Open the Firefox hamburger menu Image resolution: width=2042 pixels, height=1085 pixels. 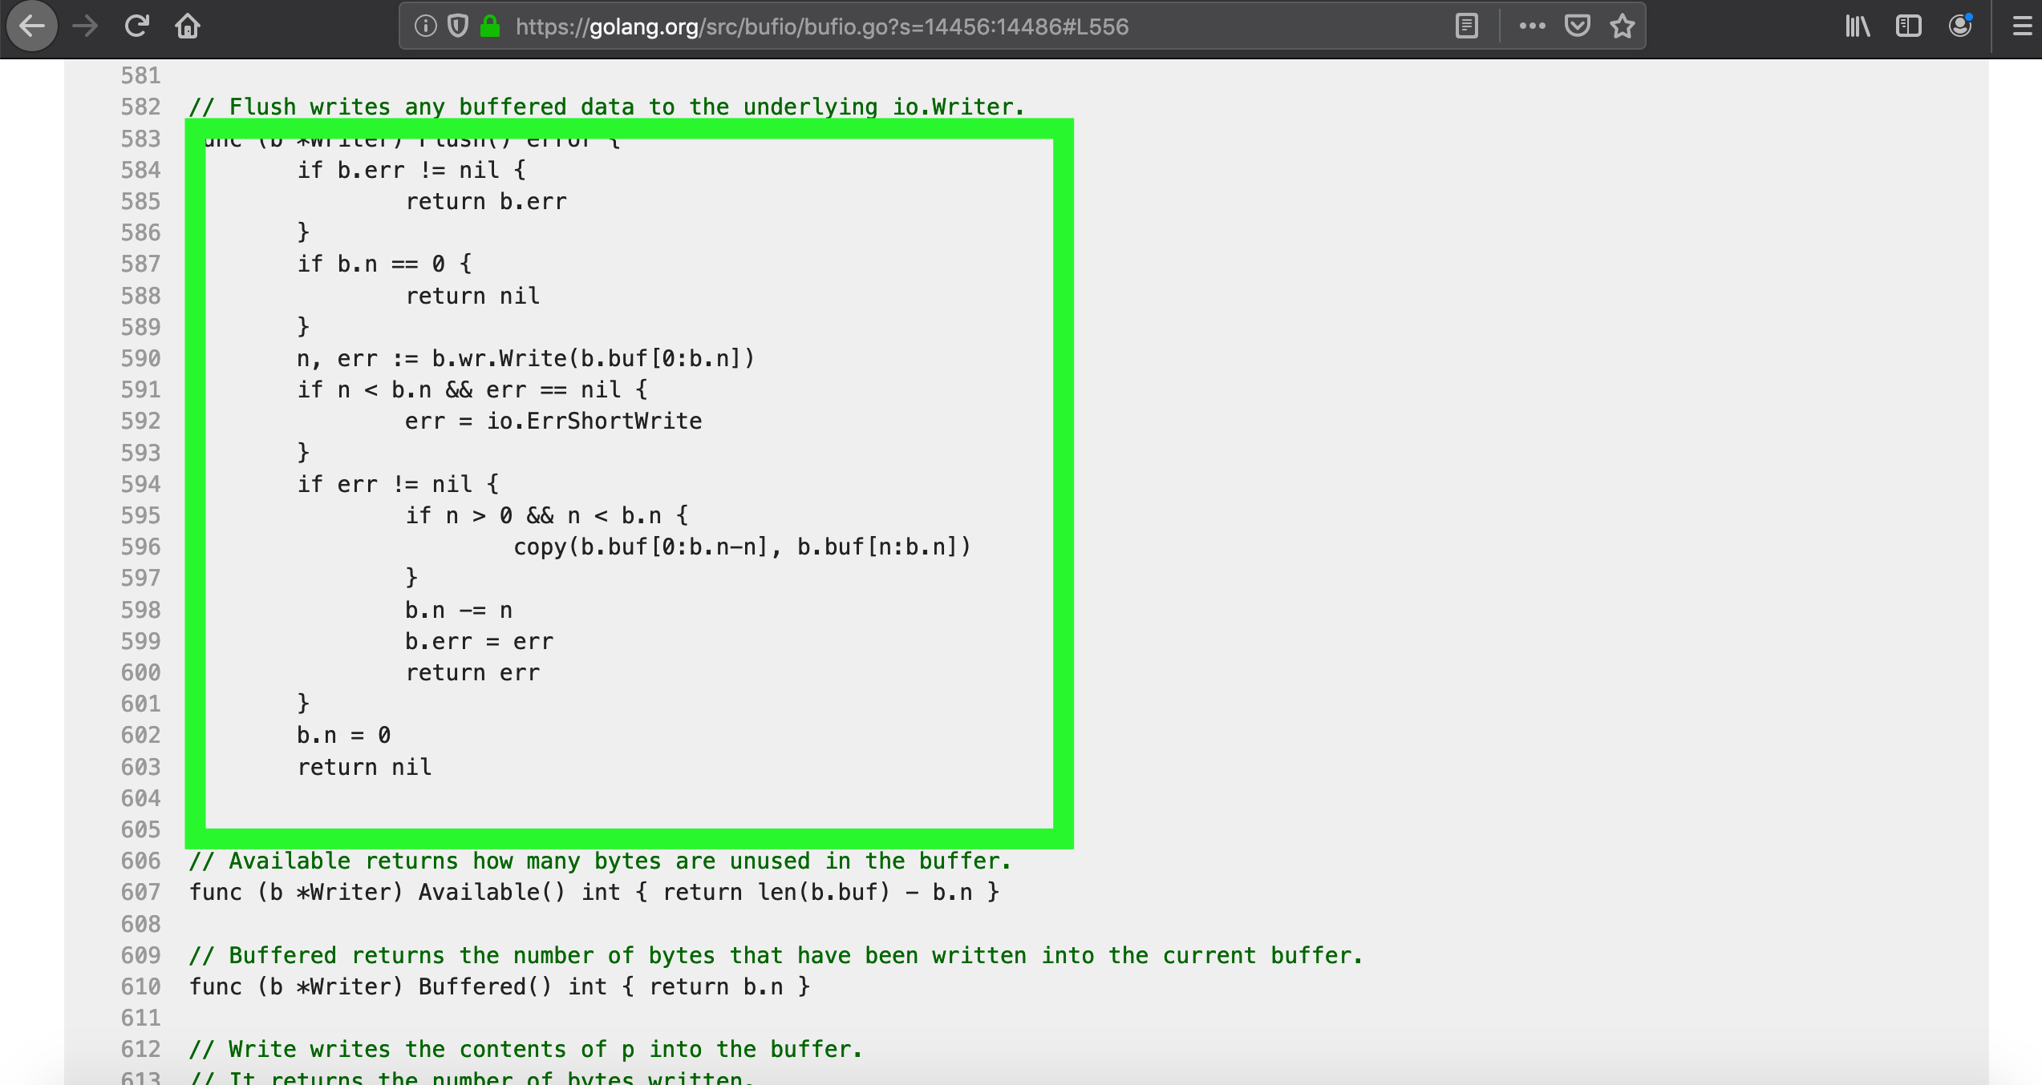point(2020,26)
